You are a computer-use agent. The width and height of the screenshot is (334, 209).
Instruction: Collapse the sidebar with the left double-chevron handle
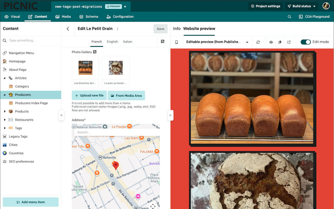pos(62,115)
